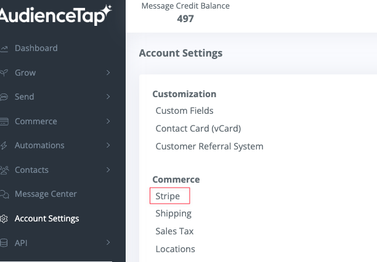Open the Message Center menu item
Viewport: 377px width, 262px height.
click(46, 194)
